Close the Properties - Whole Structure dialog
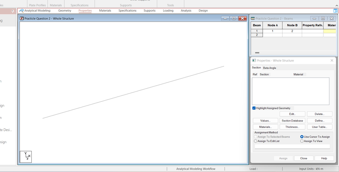This screenshot has height=172, width=339. [332, 61]
